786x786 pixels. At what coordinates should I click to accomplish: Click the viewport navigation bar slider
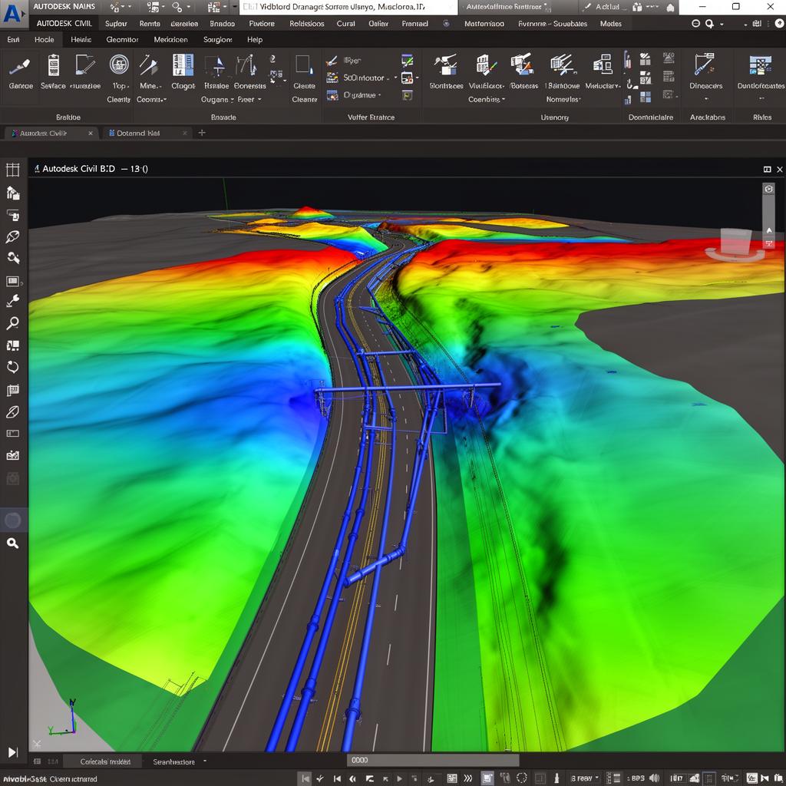(x=768, y=216)
